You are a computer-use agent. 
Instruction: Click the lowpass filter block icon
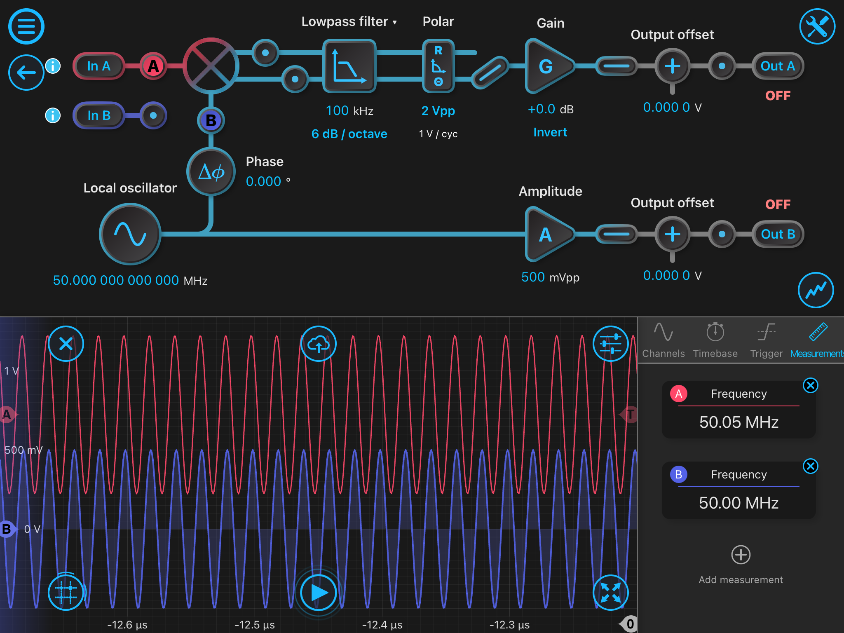(x=349, y=66)
